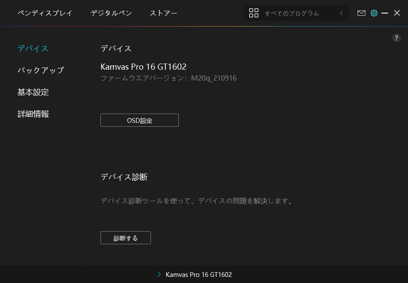Close the driver window
408x283 pixels.
(x=397, y=13)
